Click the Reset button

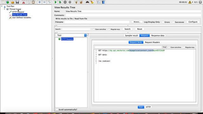pos(140,29)
